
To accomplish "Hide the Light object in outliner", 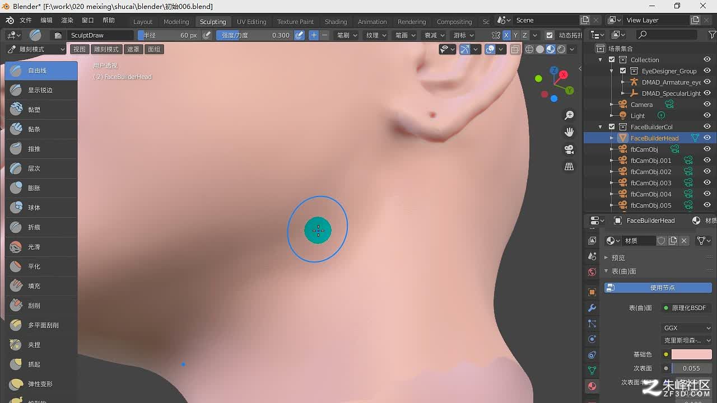I will pos(707,116).
